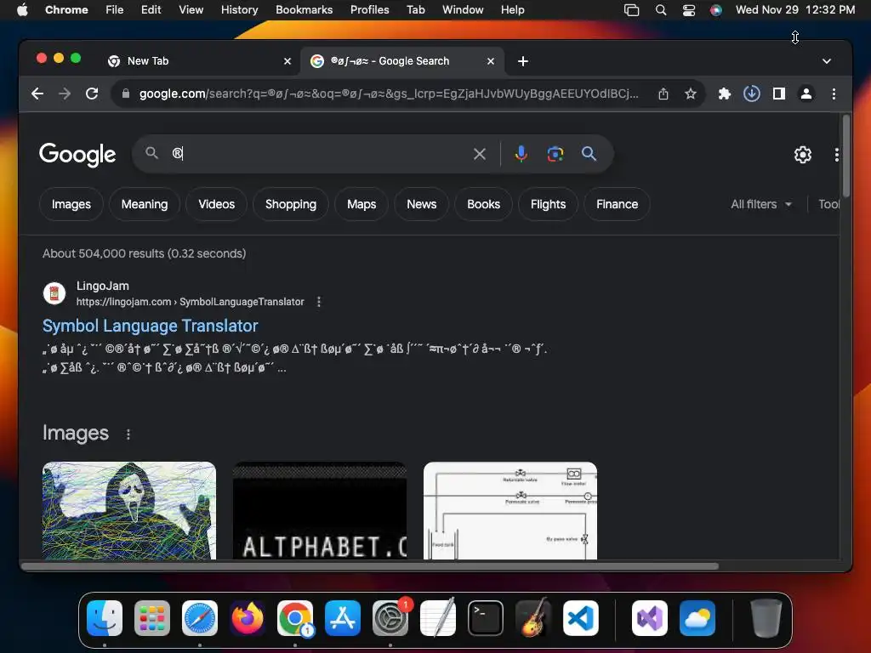871x653 pixels.
Task: Filter results by Meaning
Action: 145,204
